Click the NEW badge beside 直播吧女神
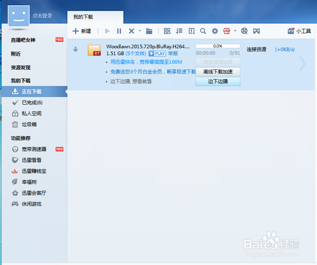 [59, 40]
